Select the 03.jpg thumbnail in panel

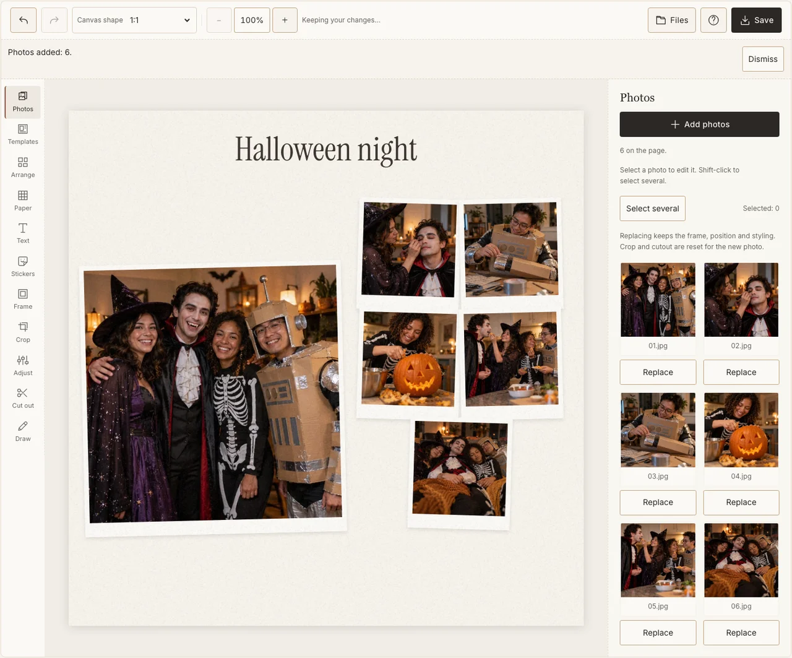658,430
